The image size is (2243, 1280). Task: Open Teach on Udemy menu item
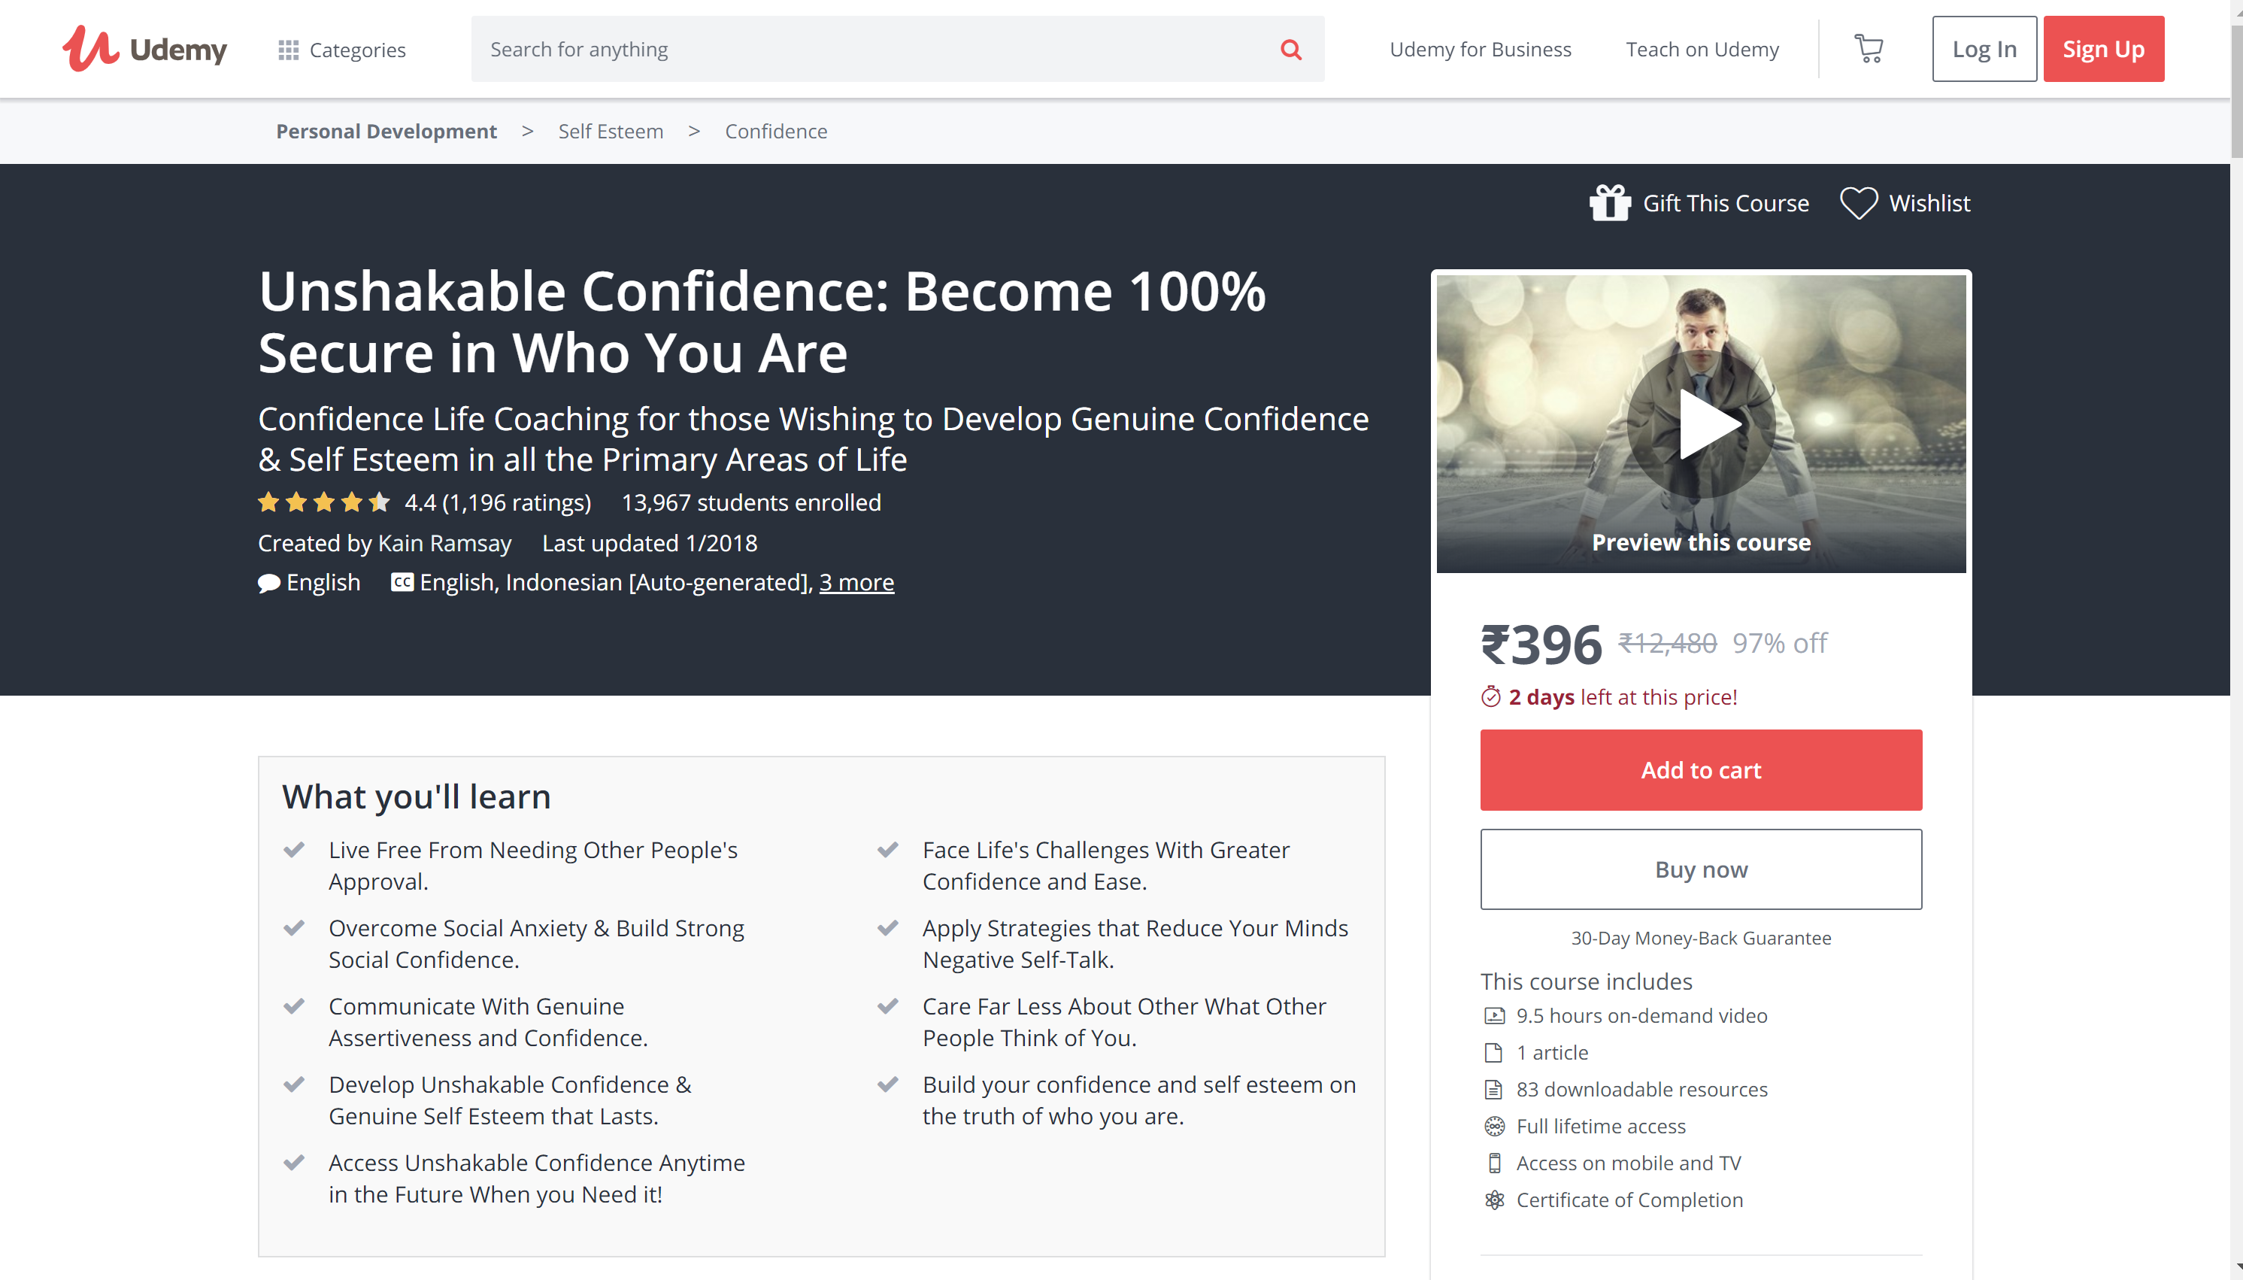point(1702,49)
